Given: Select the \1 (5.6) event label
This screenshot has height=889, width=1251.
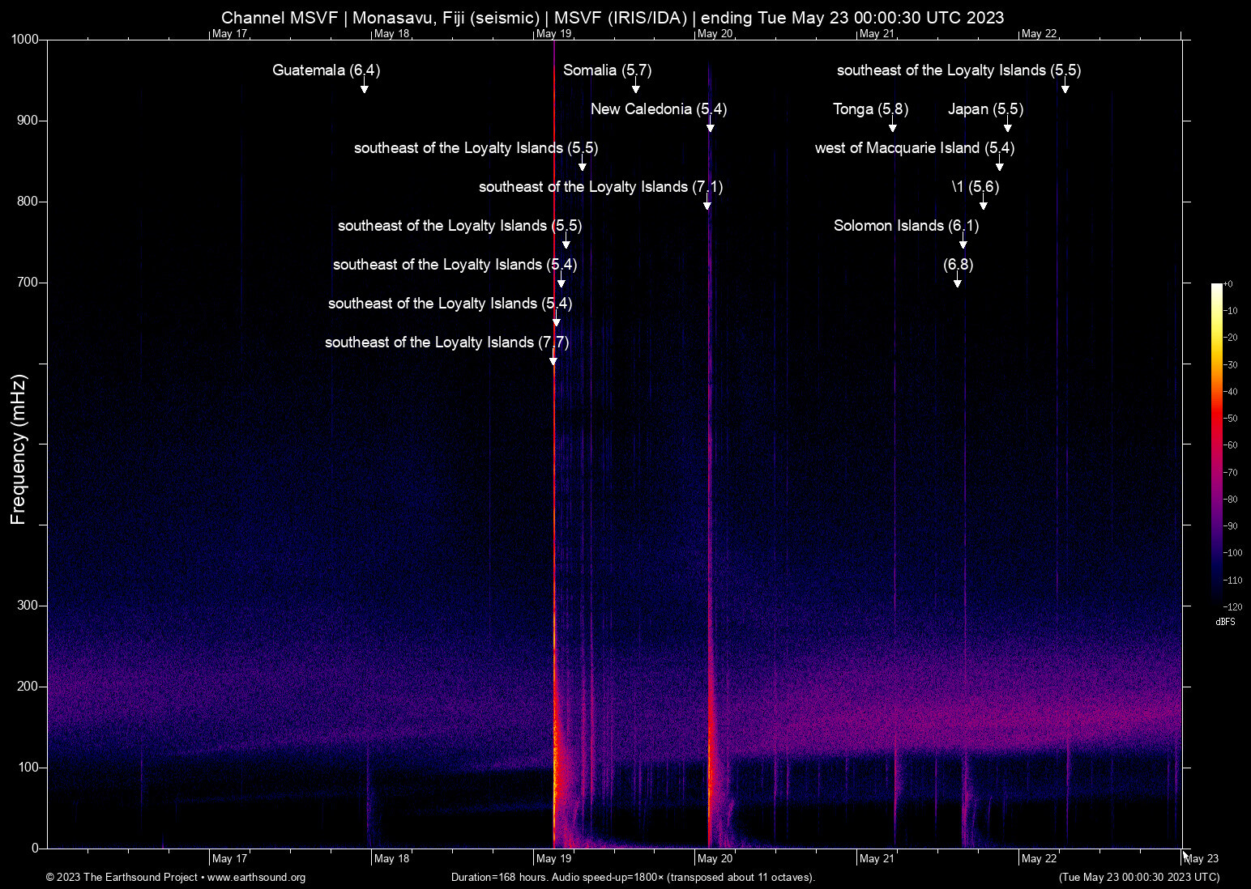Looking at the screenshot, I should [975, 187].
